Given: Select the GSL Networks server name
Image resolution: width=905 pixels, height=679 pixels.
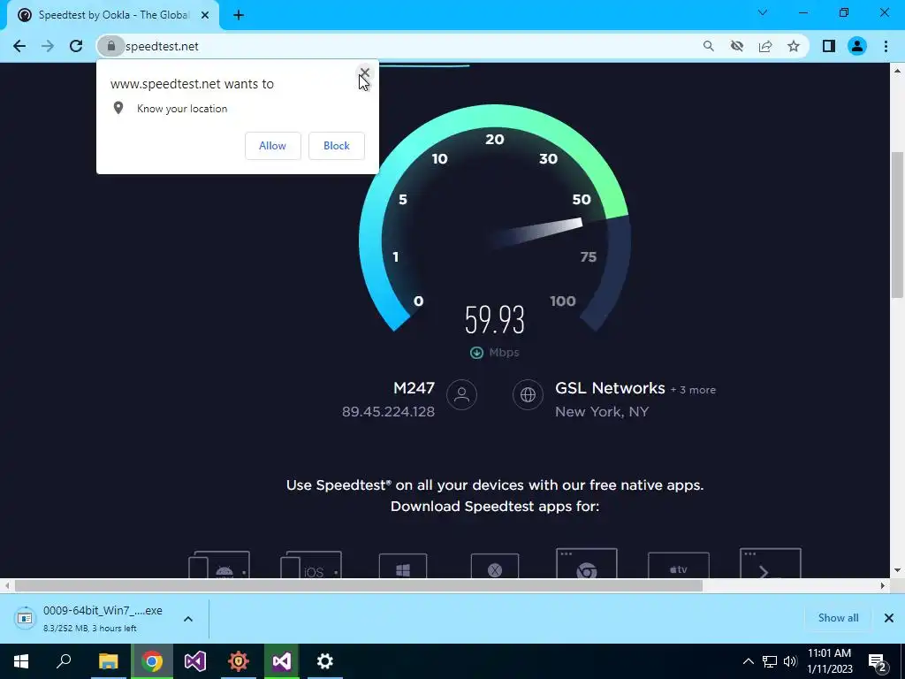Looking at the screenshot, I should pyautogui.click(x=610, y=388).
